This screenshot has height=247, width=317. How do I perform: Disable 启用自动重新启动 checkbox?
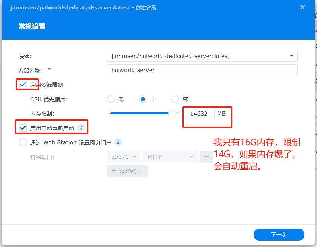[23, 128]
